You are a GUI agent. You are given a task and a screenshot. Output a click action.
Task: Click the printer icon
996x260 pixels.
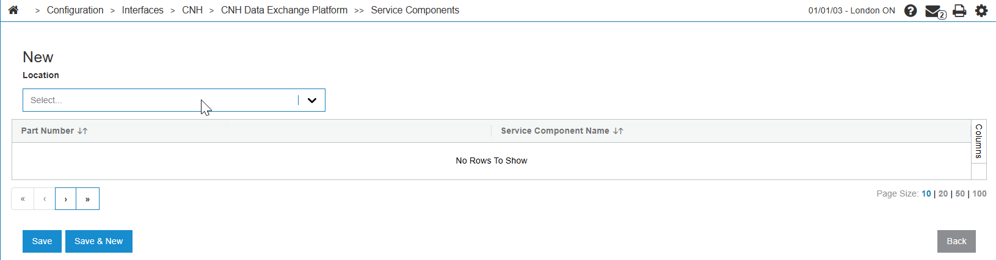click(x=959, y=10)
